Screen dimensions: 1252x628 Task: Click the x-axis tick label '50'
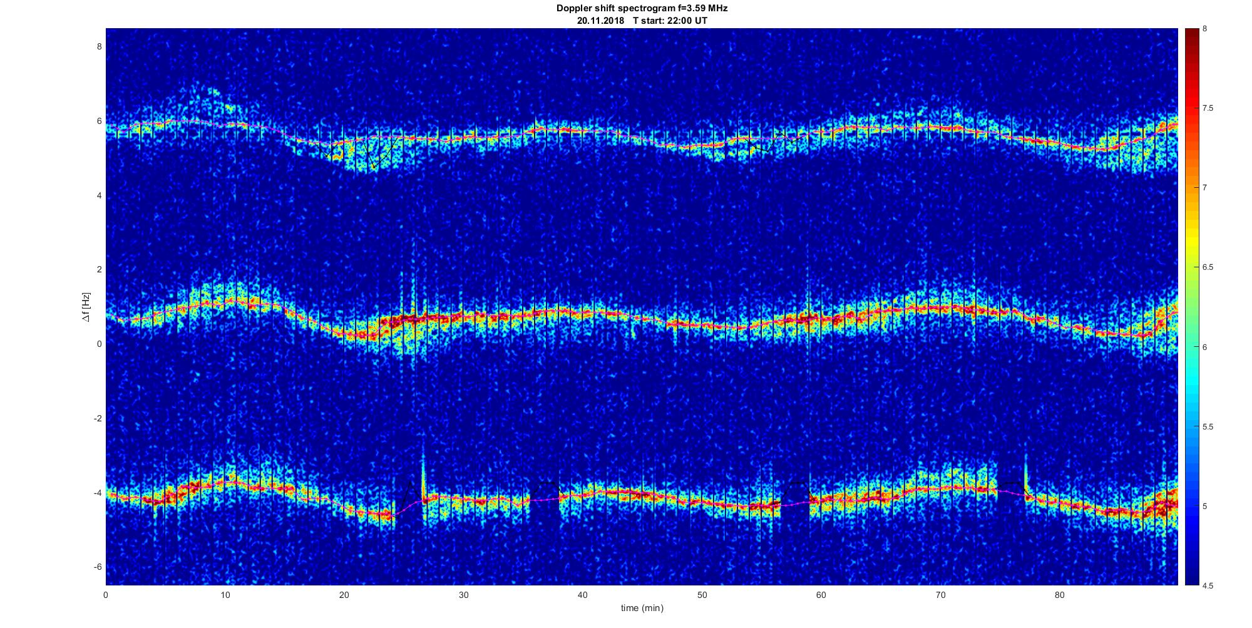coord(702,595)
